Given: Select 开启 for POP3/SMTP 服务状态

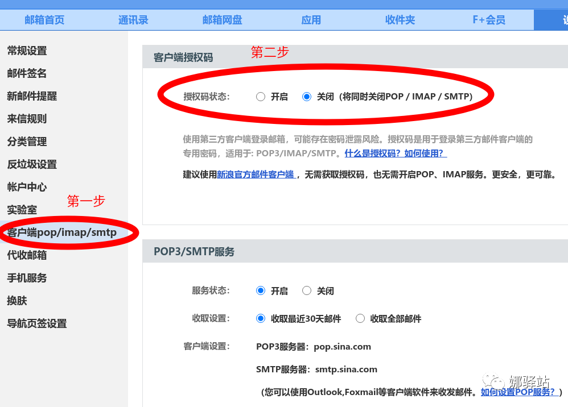Looking at the screenshot, I should [x=261, y=290].
